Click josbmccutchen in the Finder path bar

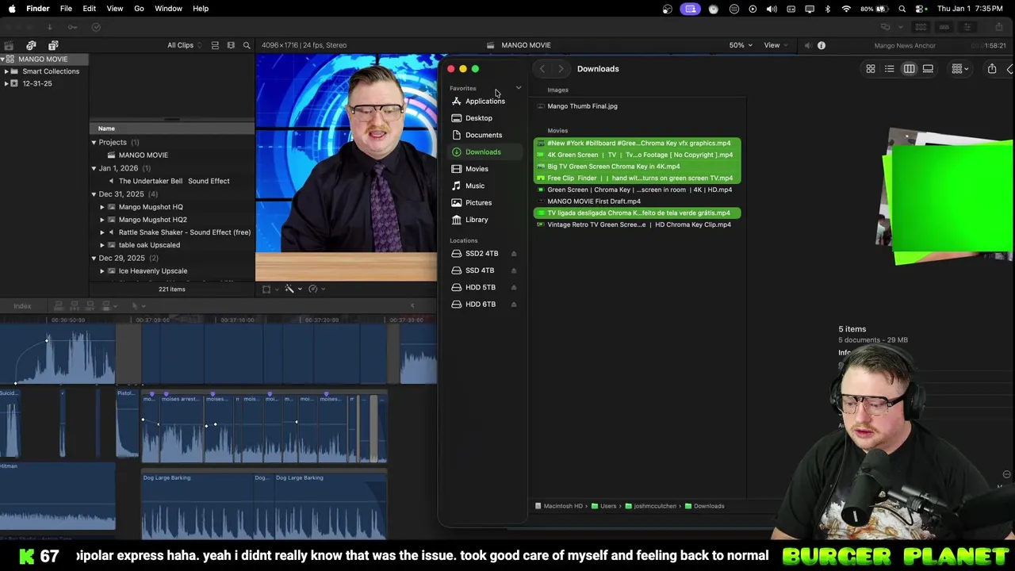[649, 506]
